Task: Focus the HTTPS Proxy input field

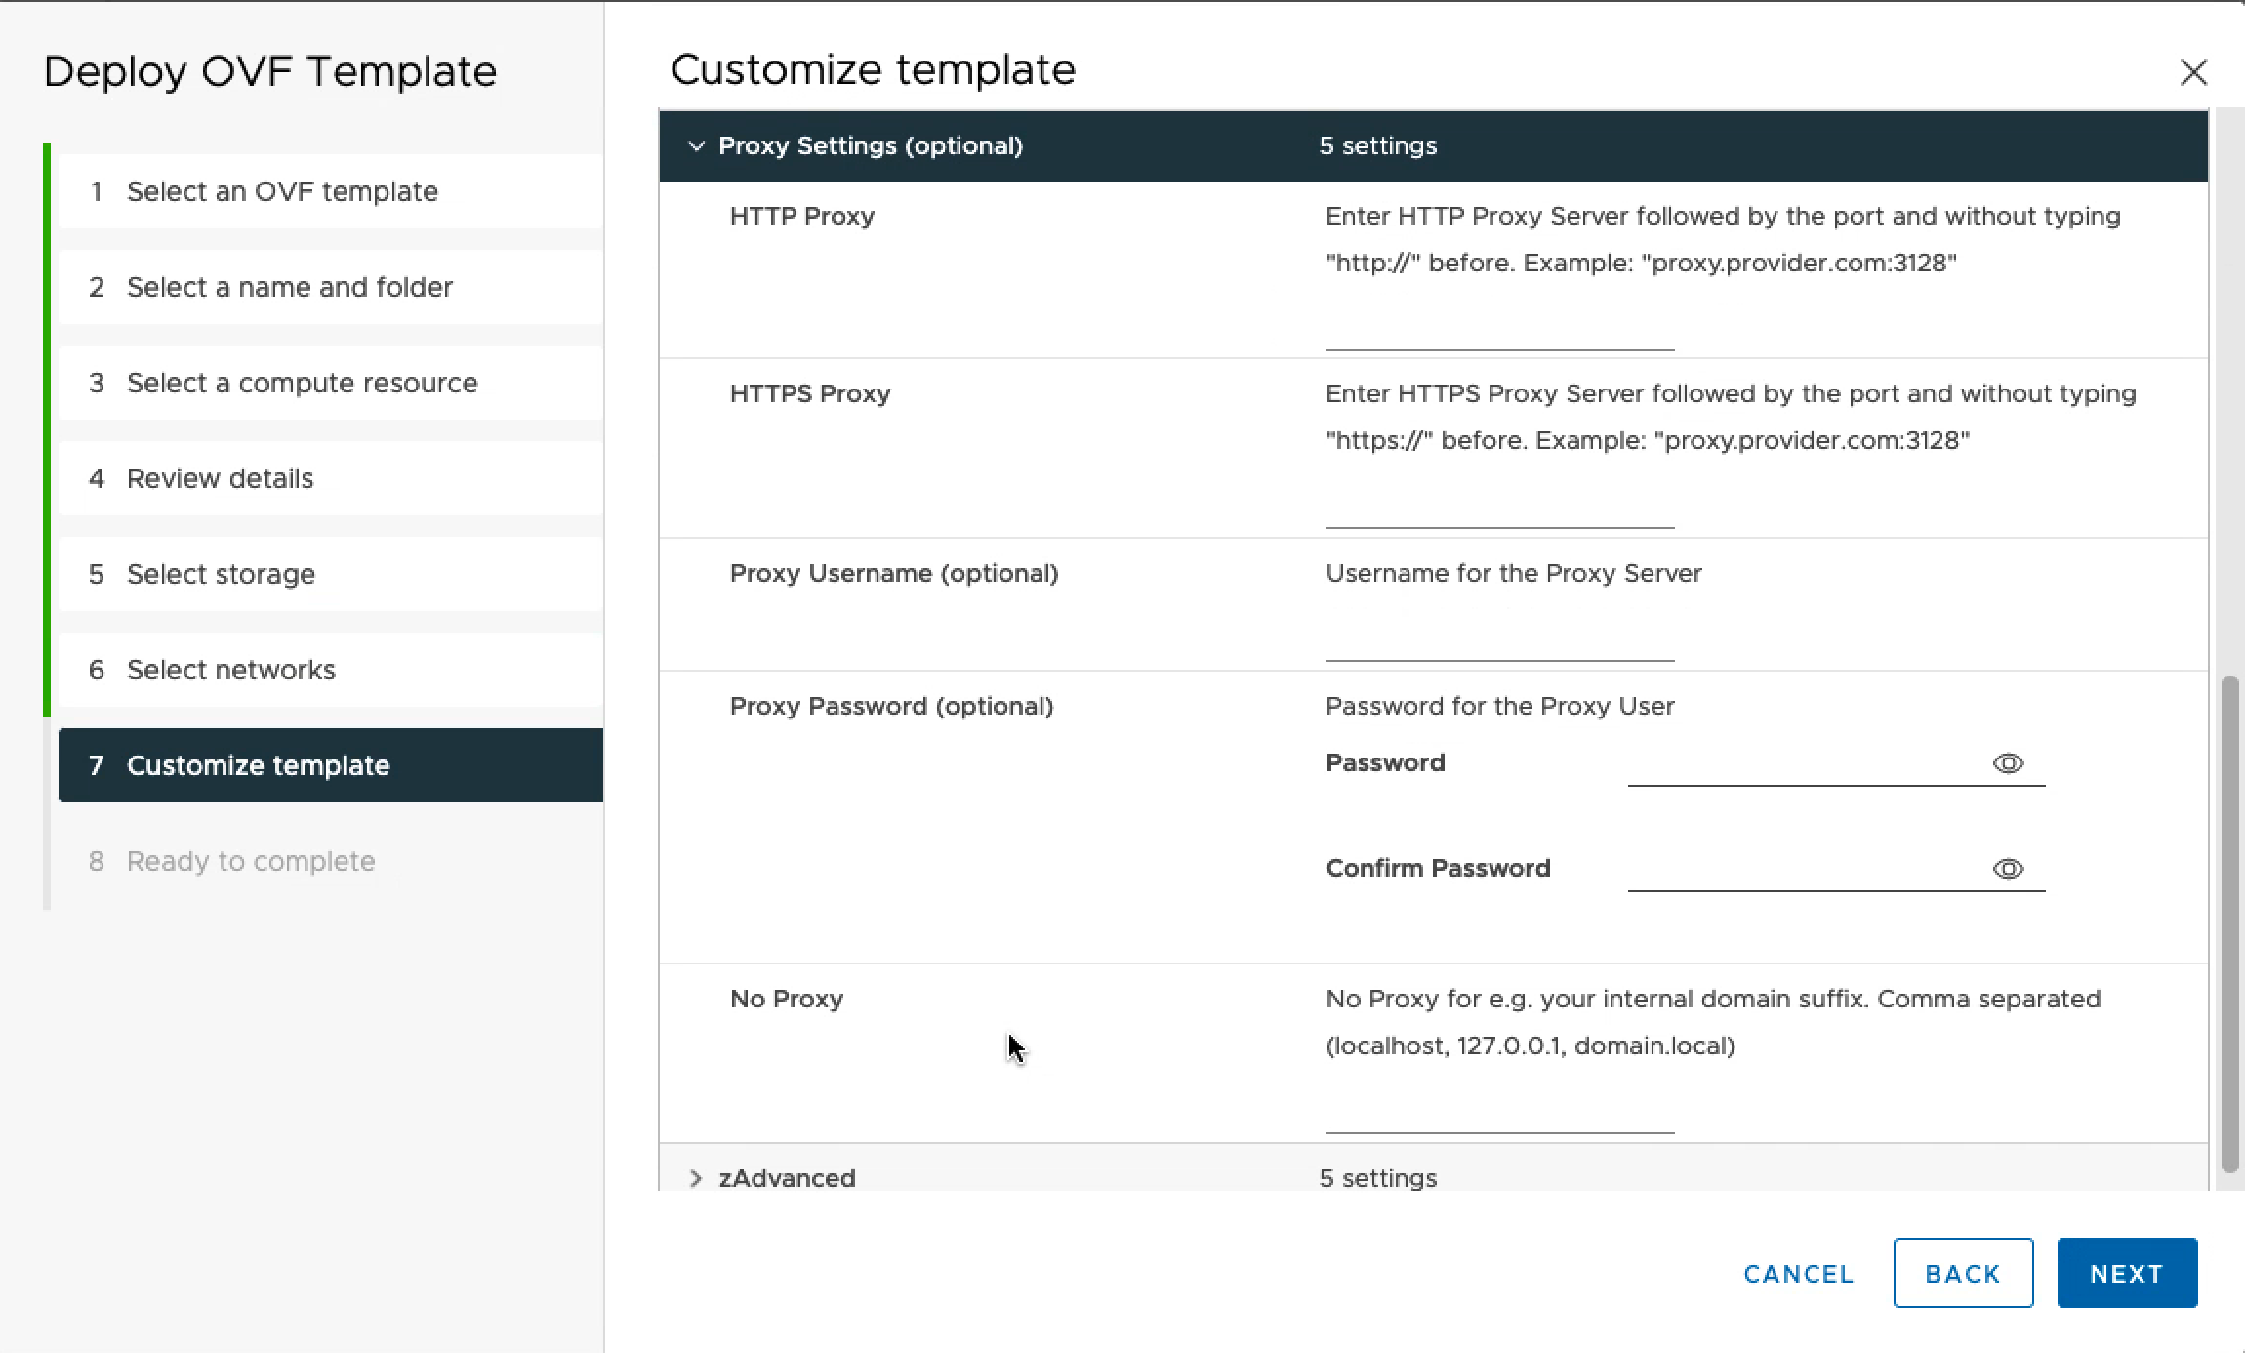Action: (1498, 510)
